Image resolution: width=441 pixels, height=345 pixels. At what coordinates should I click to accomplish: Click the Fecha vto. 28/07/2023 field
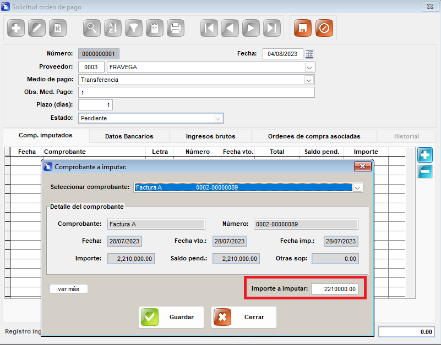230,241
